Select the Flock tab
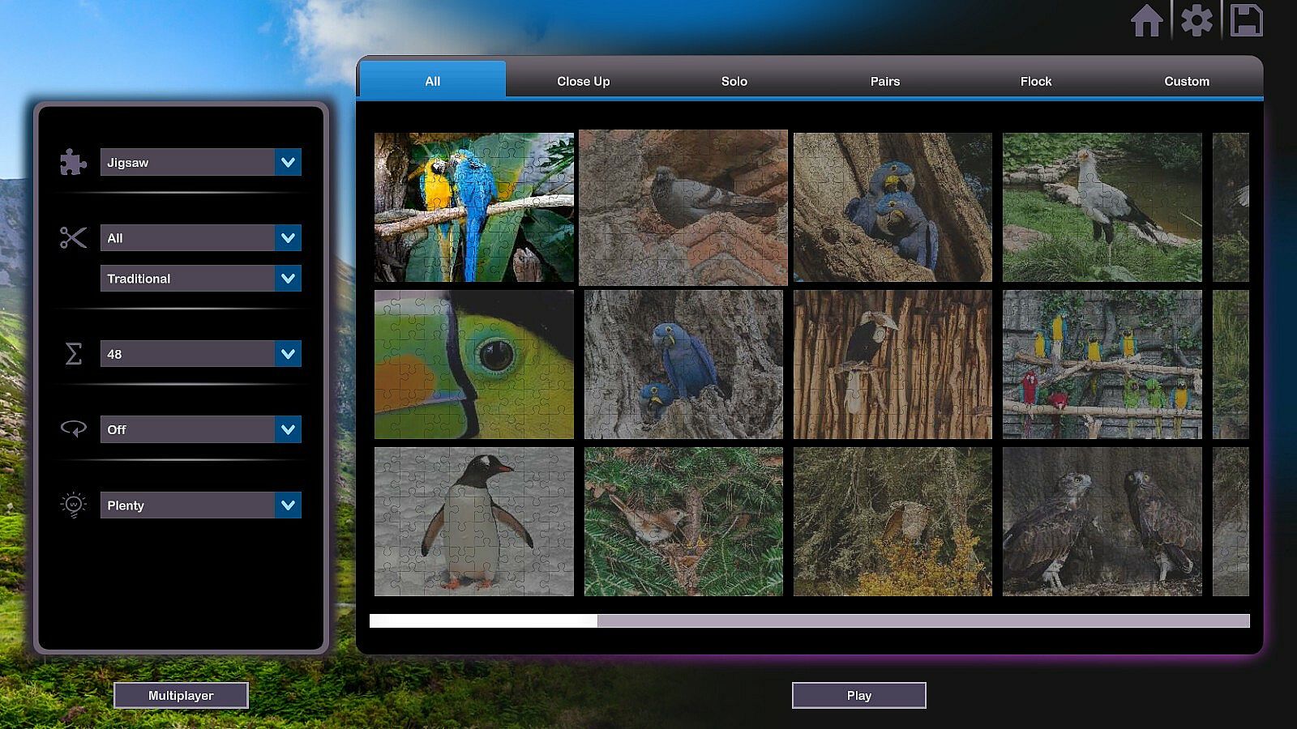The image size is (1297, 729). tap(1035, 81)
